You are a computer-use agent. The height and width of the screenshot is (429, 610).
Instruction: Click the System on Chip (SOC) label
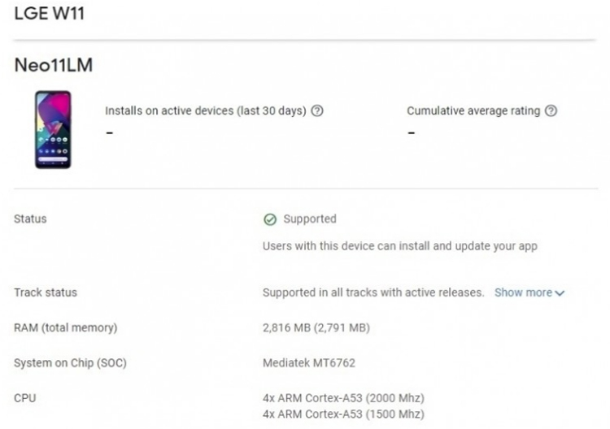pos(71,363)
